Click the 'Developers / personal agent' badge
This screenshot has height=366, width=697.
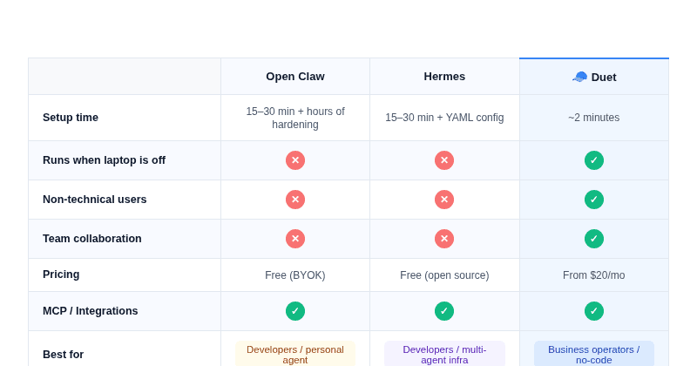pos(295,355)
